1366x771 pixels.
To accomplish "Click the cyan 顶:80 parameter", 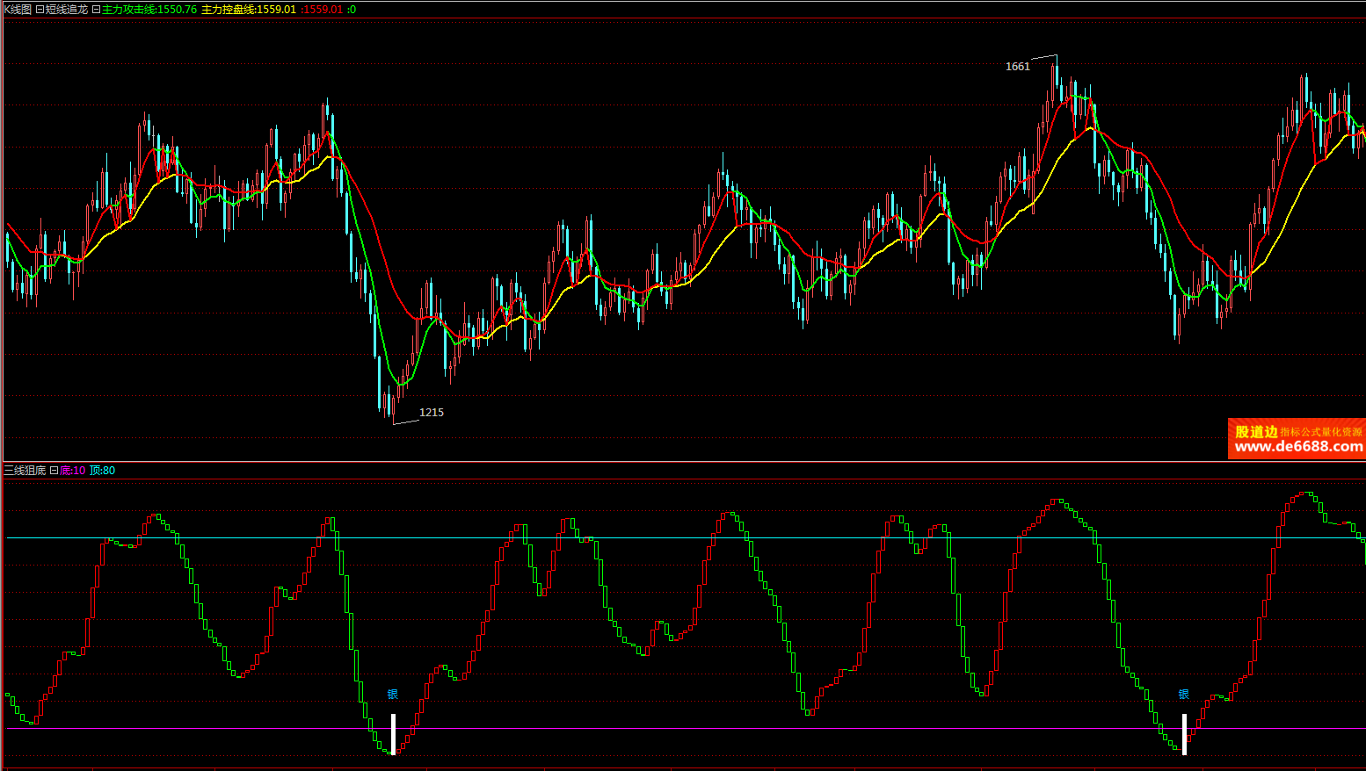I will point(102,471).
